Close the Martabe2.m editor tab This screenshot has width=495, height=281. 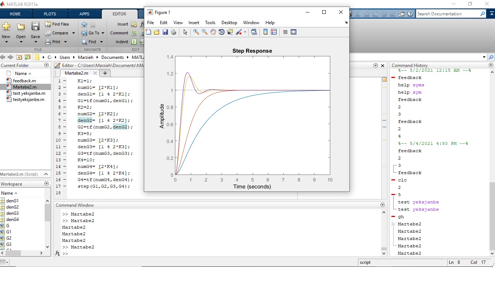95,73
